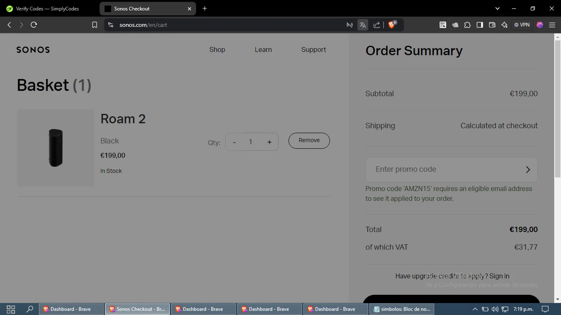Click the Black color label
The image size is (561, 315).
[x=110, y=141]
